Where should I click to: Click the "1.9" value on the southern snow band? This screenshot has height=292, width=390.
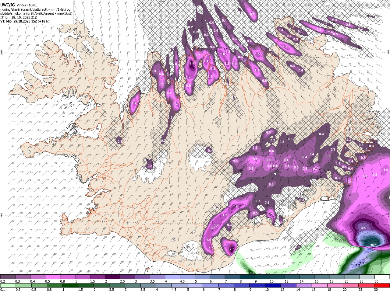pos(235,207)
